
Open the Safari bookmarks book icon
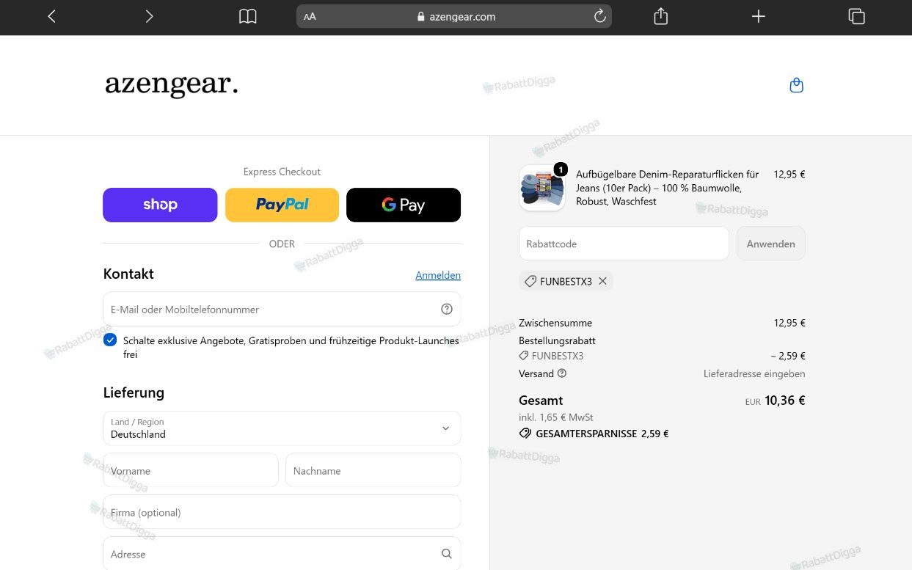point(248,16)
